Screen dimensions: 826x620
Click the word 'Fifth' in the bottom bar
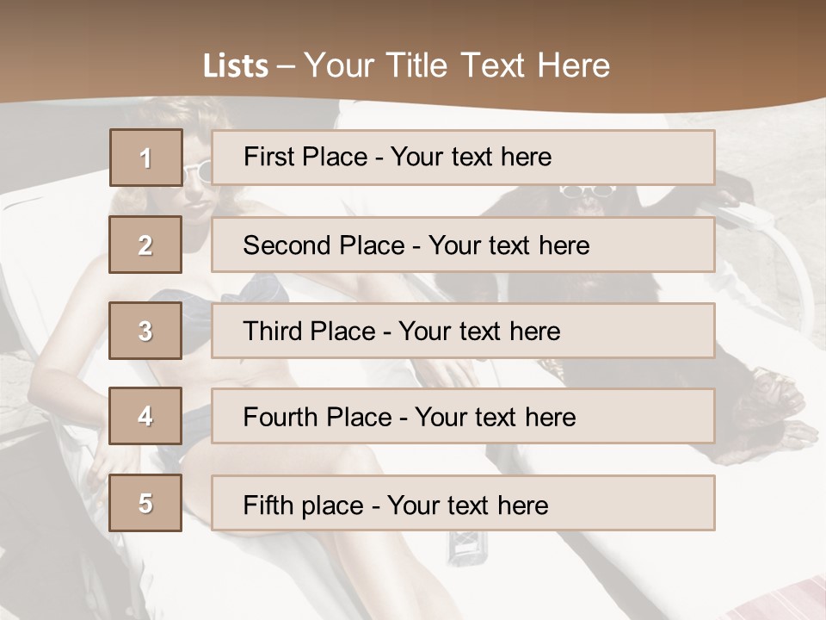[267, 505]
